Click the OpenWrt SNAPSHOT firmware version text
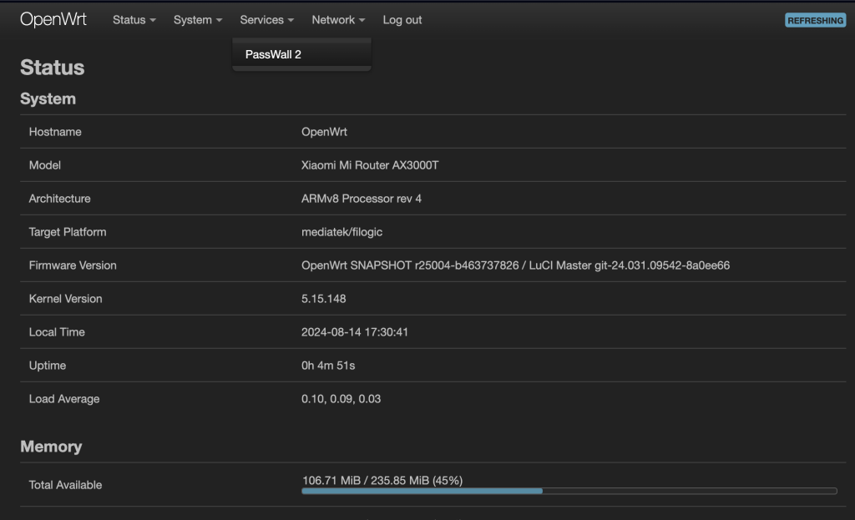The image size is (855, 520). 515,265
